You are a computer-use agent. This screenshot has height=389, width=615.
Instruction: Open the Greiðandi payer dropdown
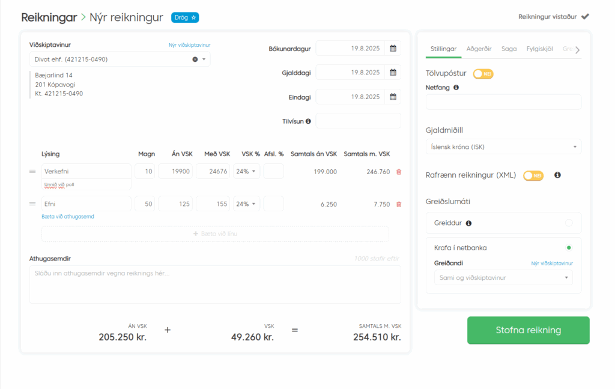coord(503,277)
